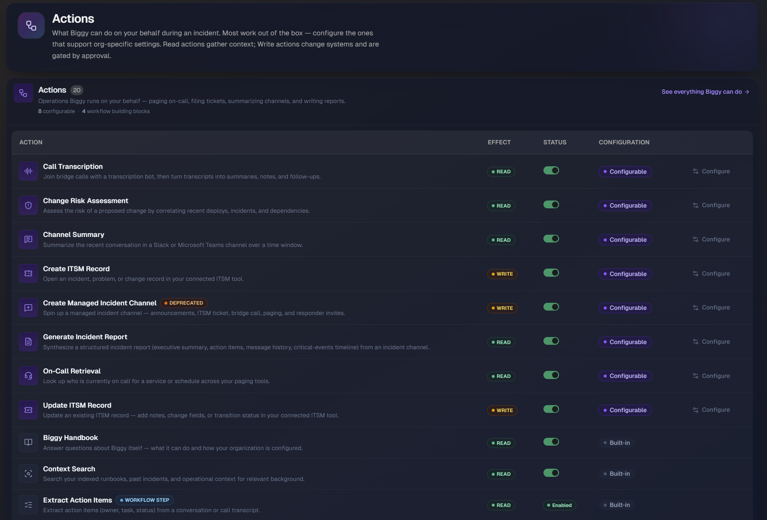Click the Generate Incident Report document icon
Image resolution: width=767 pixels, height=520 pixels.
pos(28,341)
